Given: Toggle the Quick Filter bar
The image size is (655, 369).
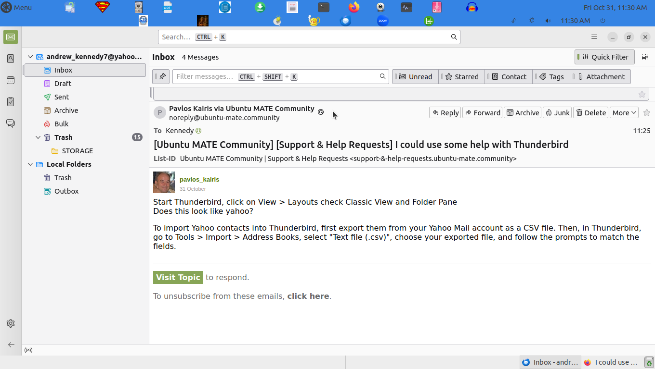Looking at the screenshot, I should pos(605,57).
